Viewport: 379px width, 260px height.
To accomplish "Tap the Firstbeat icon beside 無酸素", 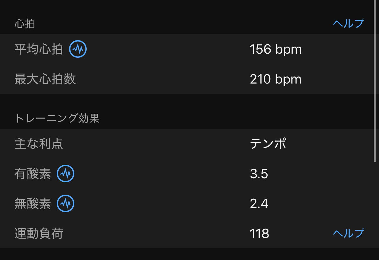I will (x=66, y=203).
